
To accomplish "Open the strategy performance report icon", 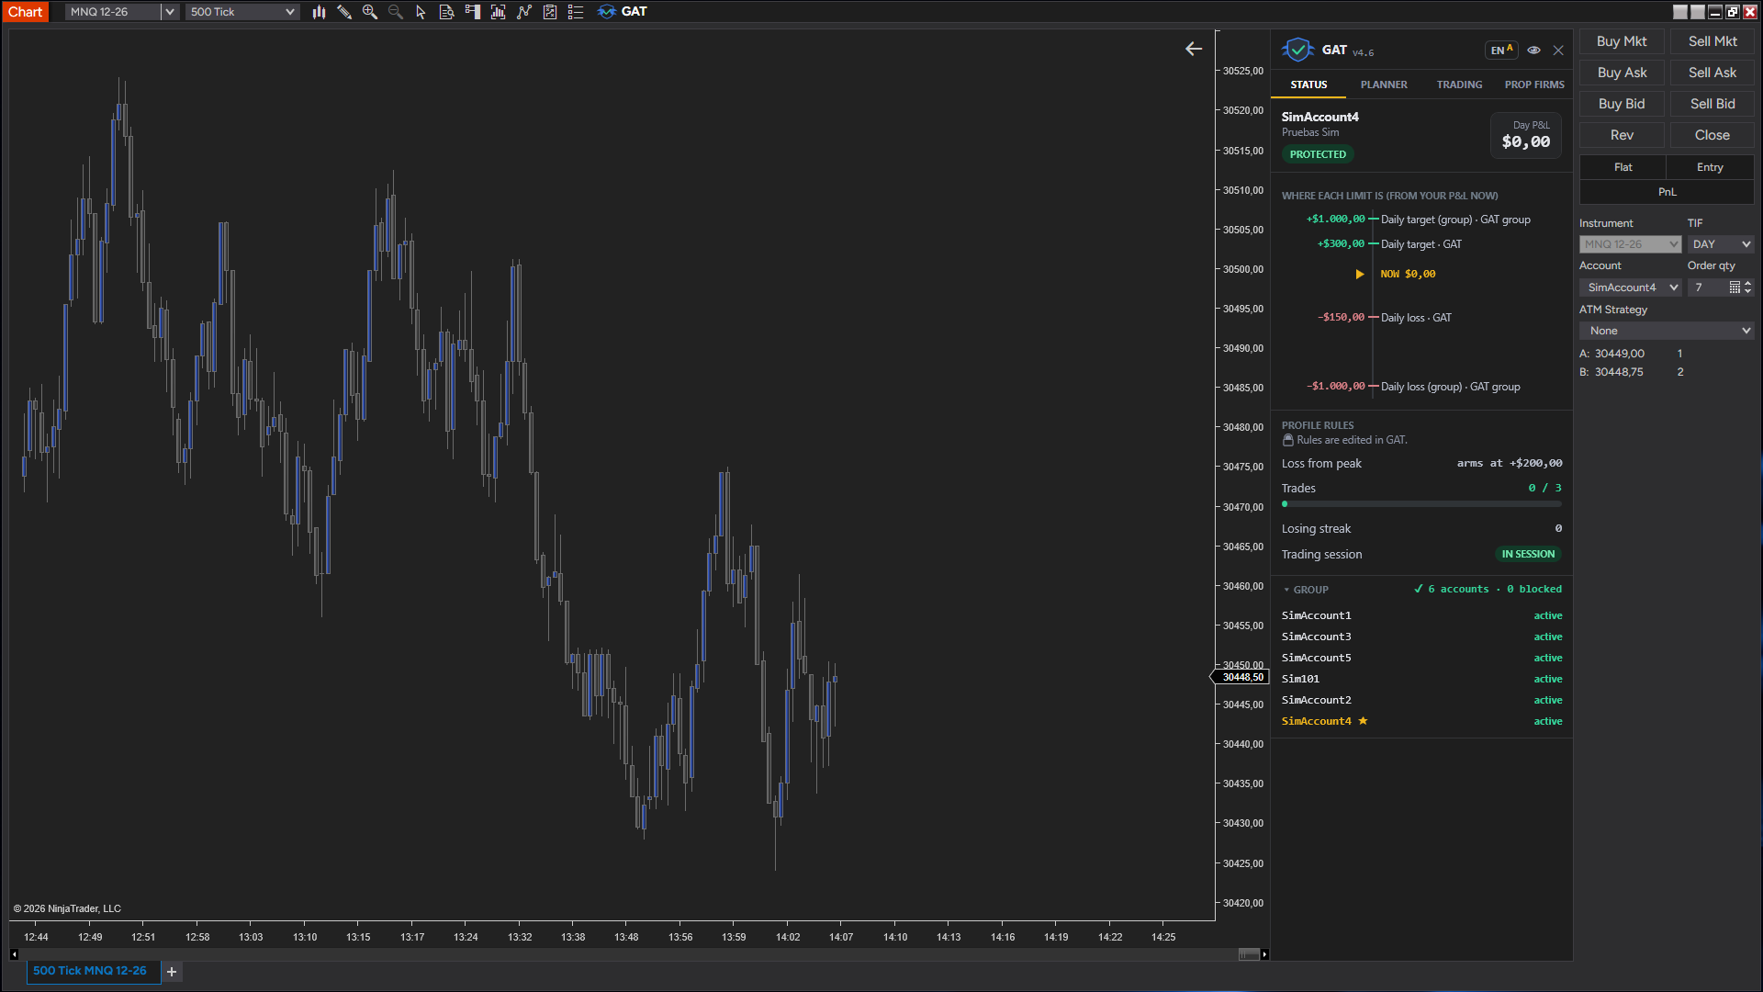I will click(x=549, y=12).
